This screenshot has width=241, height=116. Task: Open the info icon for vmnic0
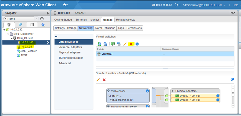[x=218, y=96]
